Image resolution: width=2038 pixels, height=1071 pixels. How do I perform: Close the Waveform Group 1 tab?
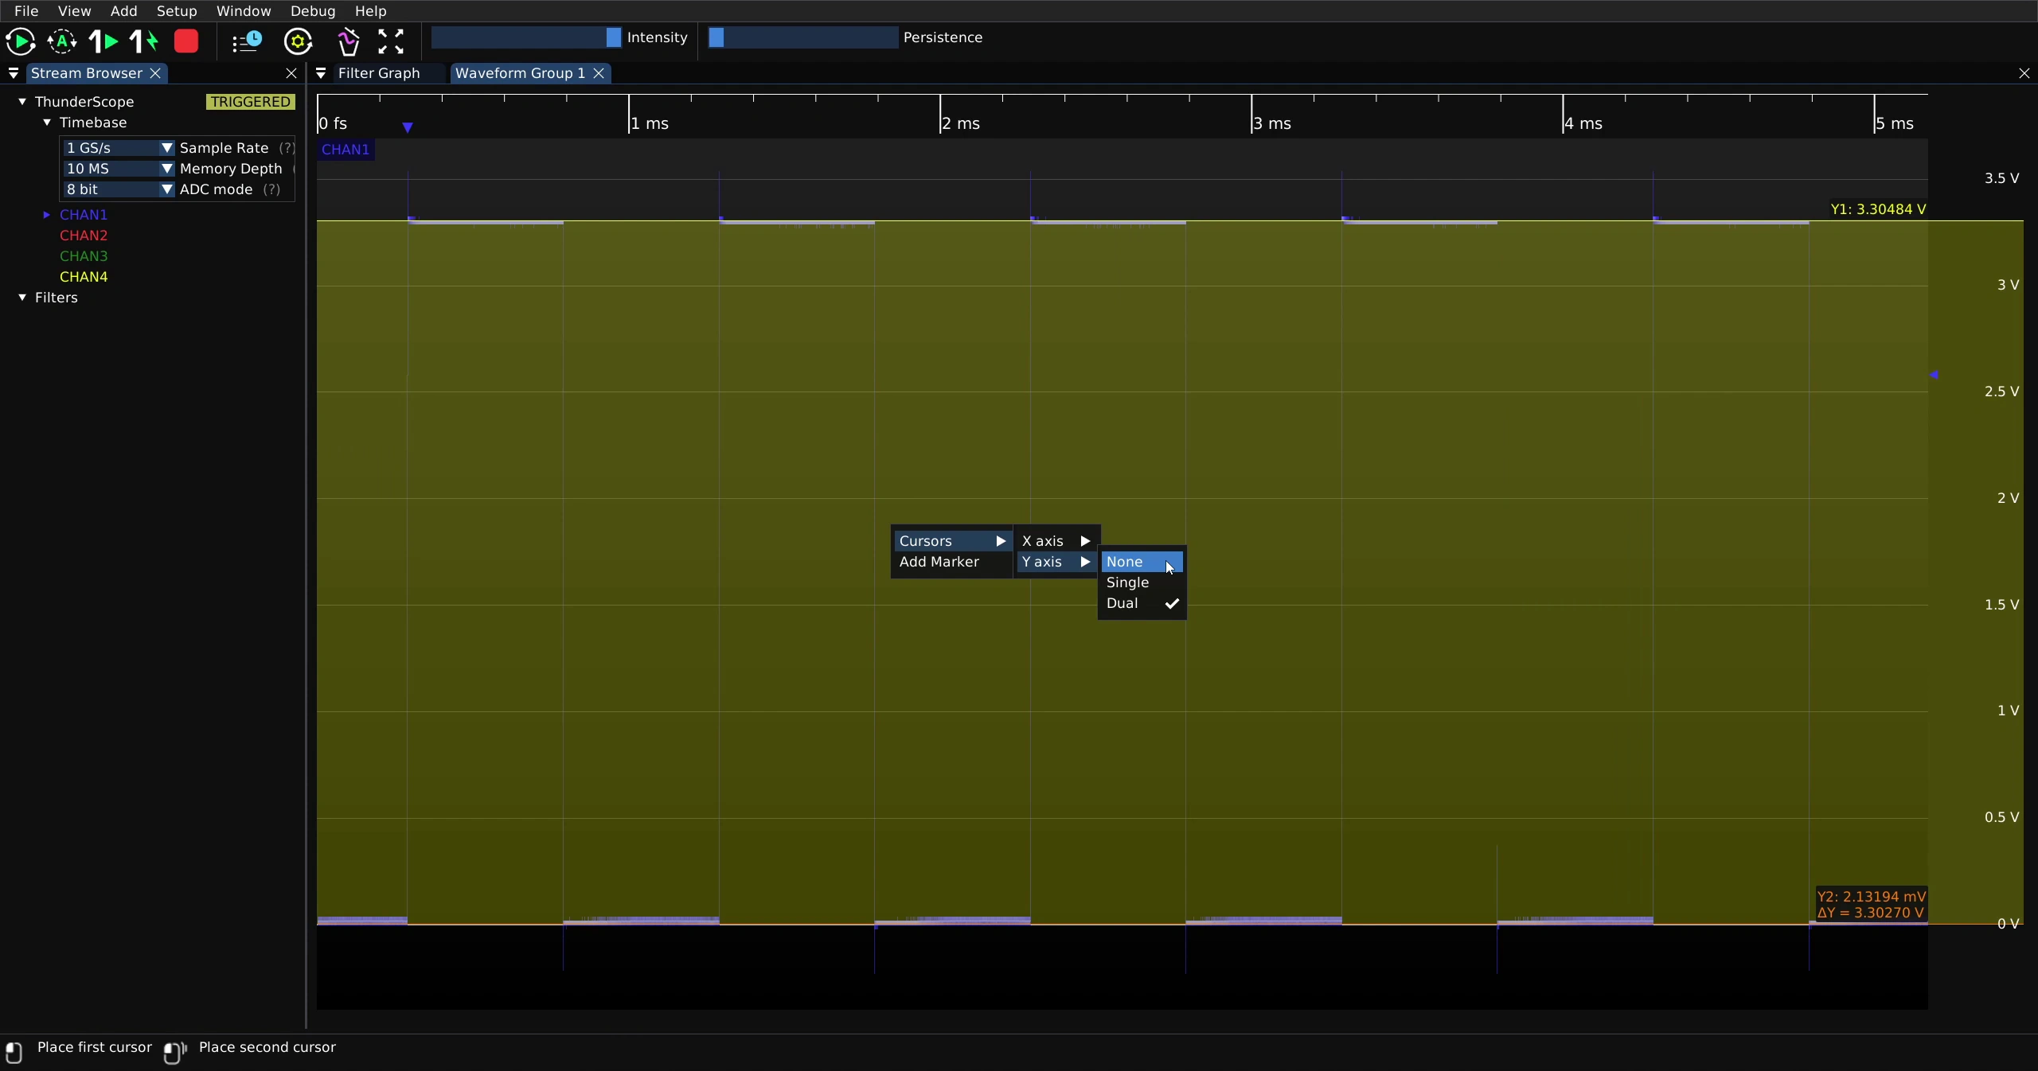[x=599, y=73]
